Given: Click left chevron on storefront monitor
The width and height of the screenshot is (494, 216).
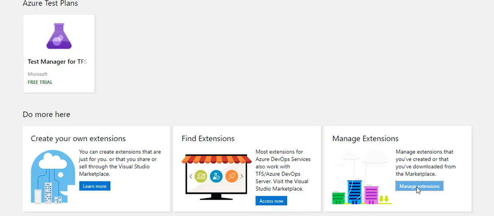Looking at the screenshot, I should pos(190,176).
